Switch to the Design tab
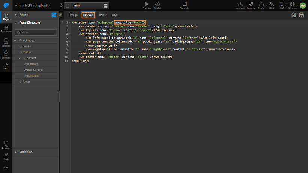The width and height of the screenshot is (308, 173). [x=73, y=15]
